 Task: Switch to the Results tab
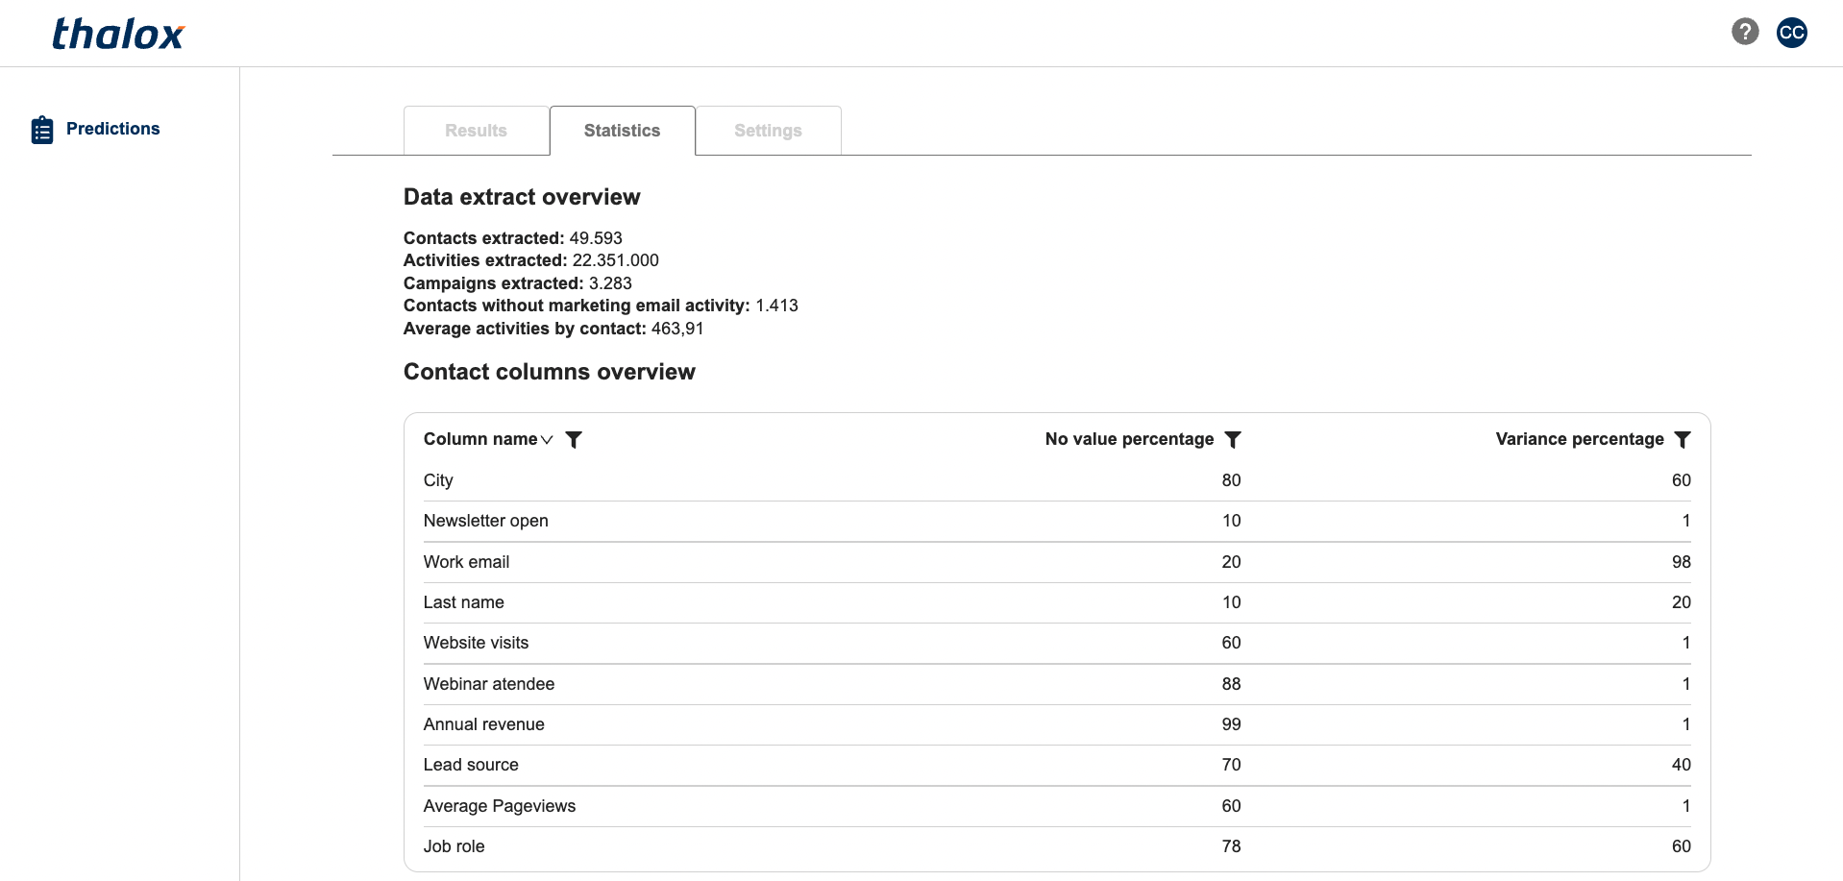476,131
